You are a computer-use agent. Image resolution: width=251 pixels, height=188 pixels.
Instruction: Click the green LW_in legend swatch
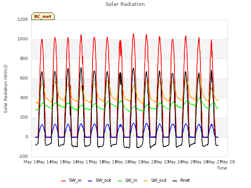pos(120,181)
